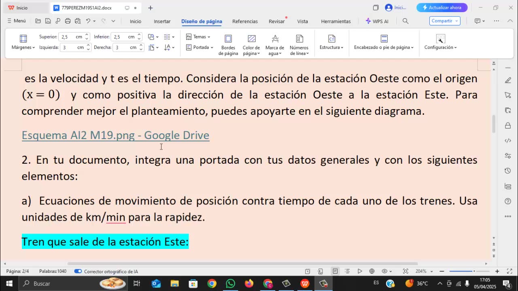Open Outlook from the taskbar

(x=156, y=284)
